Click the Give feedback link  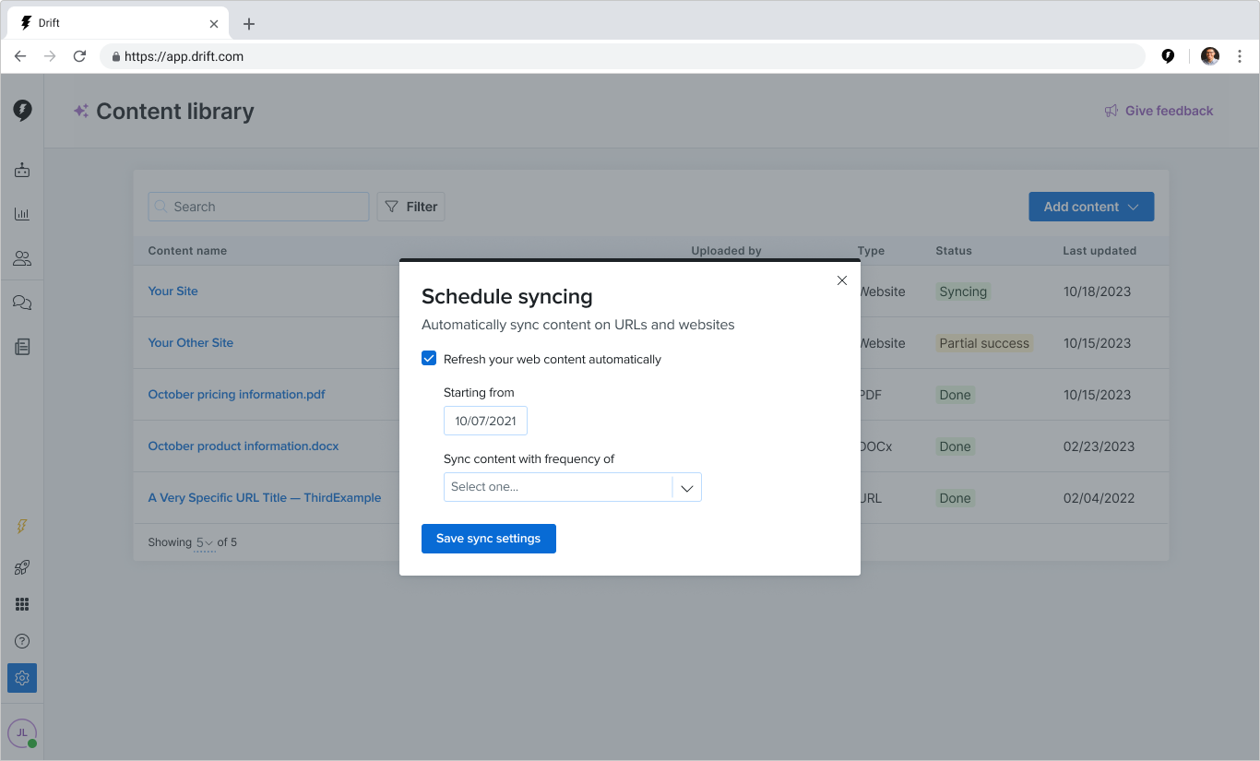point(1159,111)
